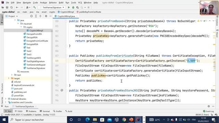Close the CryptoUtilImpl.java editor tab

click(77, 16)
